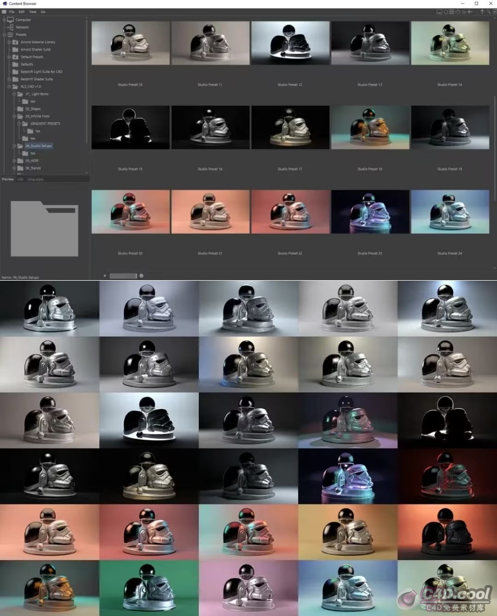
Task: Collapse the Presets tree node
Action: (x=4, y=35)
